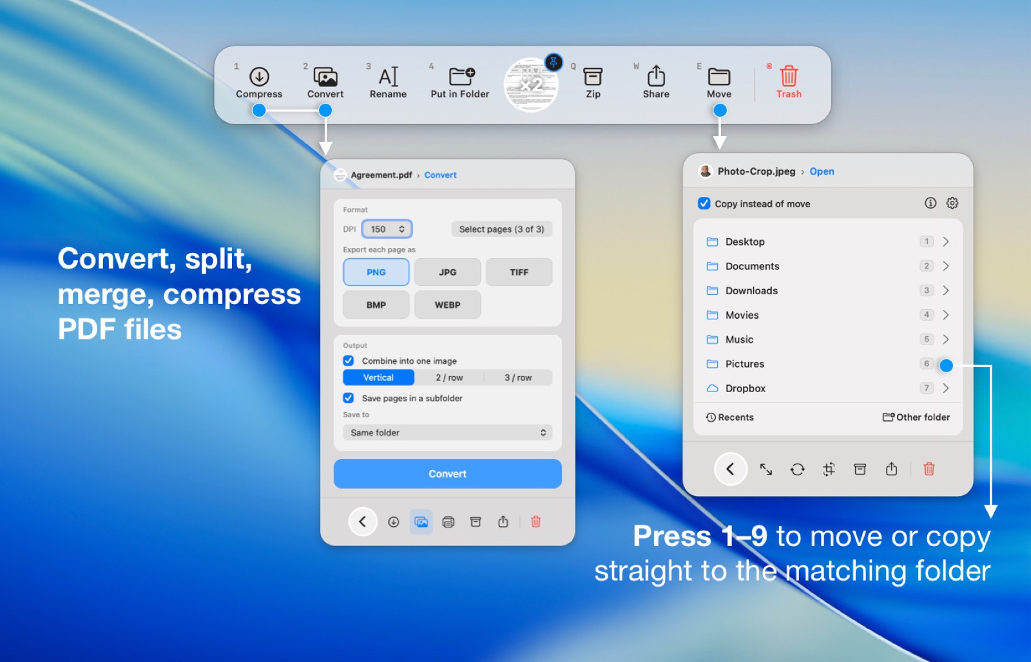Image resolution: width=1031 pixels, height=662 pixels.
Task: Expand the Desktop folder chevron
Action: point(946,241)
